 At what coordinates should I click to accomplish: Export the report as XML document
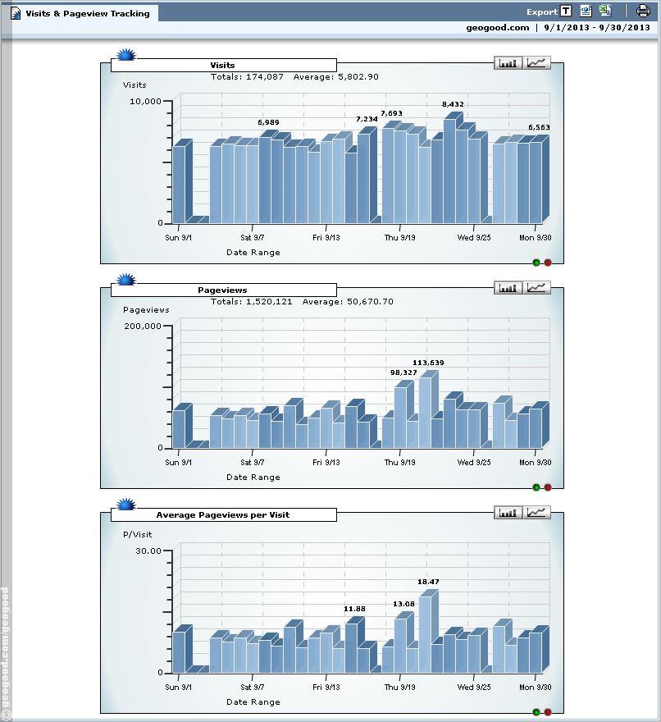[x=586, y=11]
